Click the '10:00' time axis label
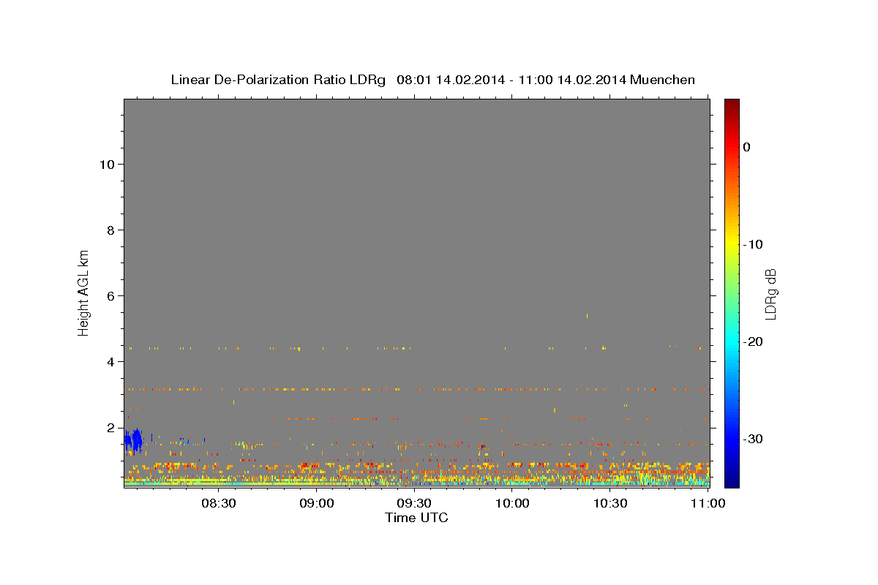 coord(512,503)
